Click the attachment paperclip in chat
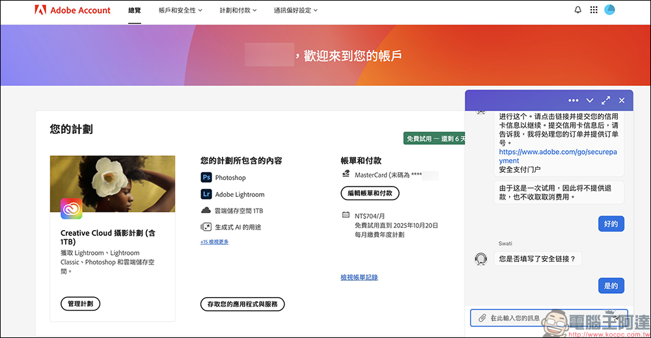This screenshot has height=338, width=651. (482, 318)
